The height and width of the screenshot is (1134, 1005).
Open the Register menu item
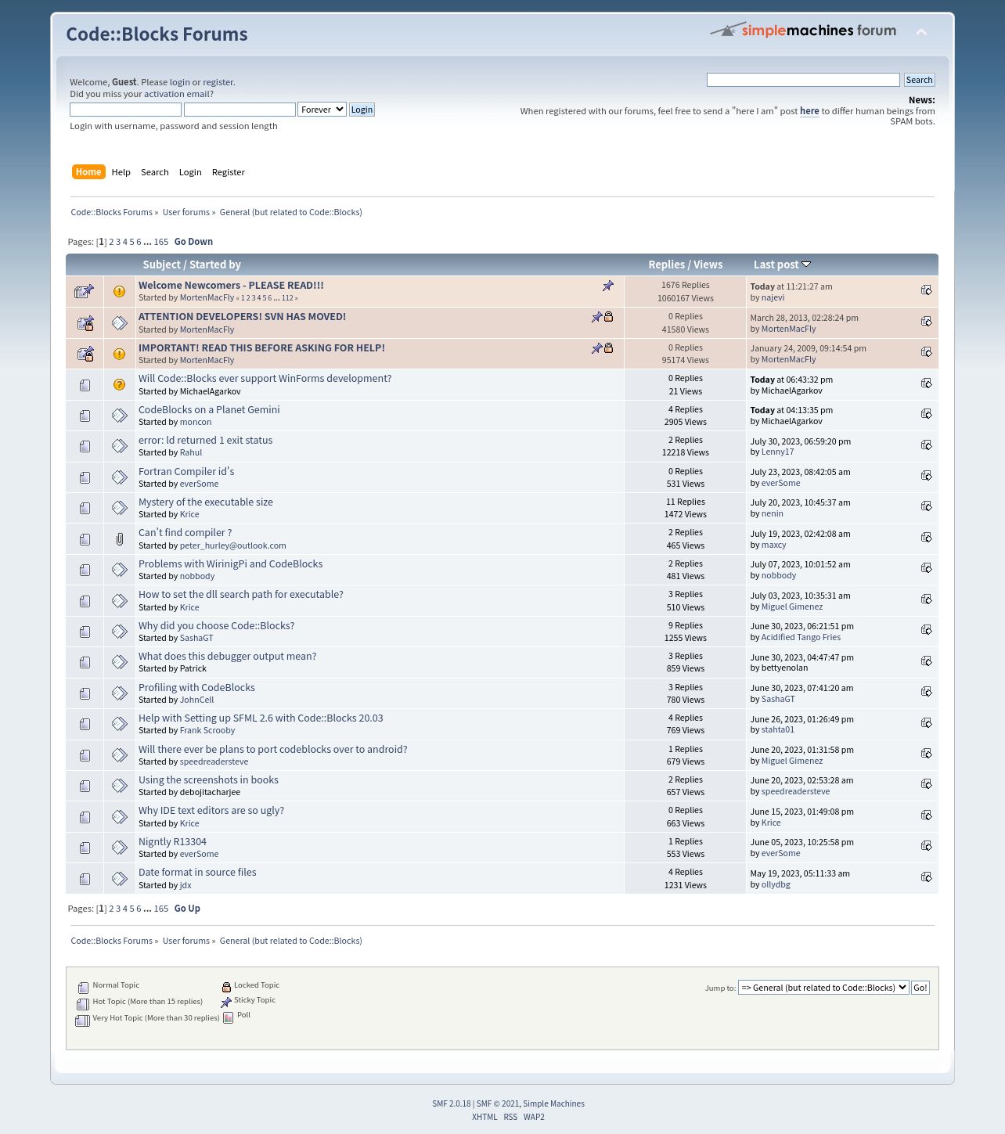[x=229, y=172]
